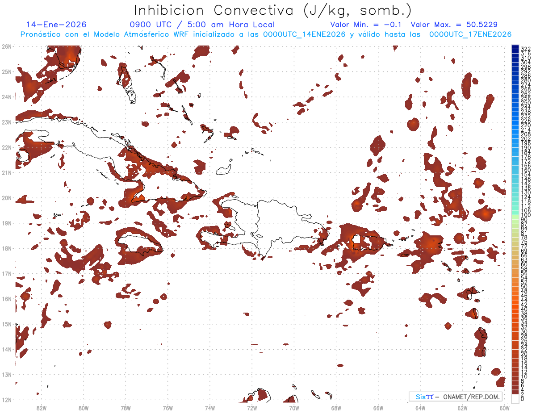Click "0900 UTC / 5:00 am Hora Local"
The image size is (536, 414).
click(x=202, y=25)
